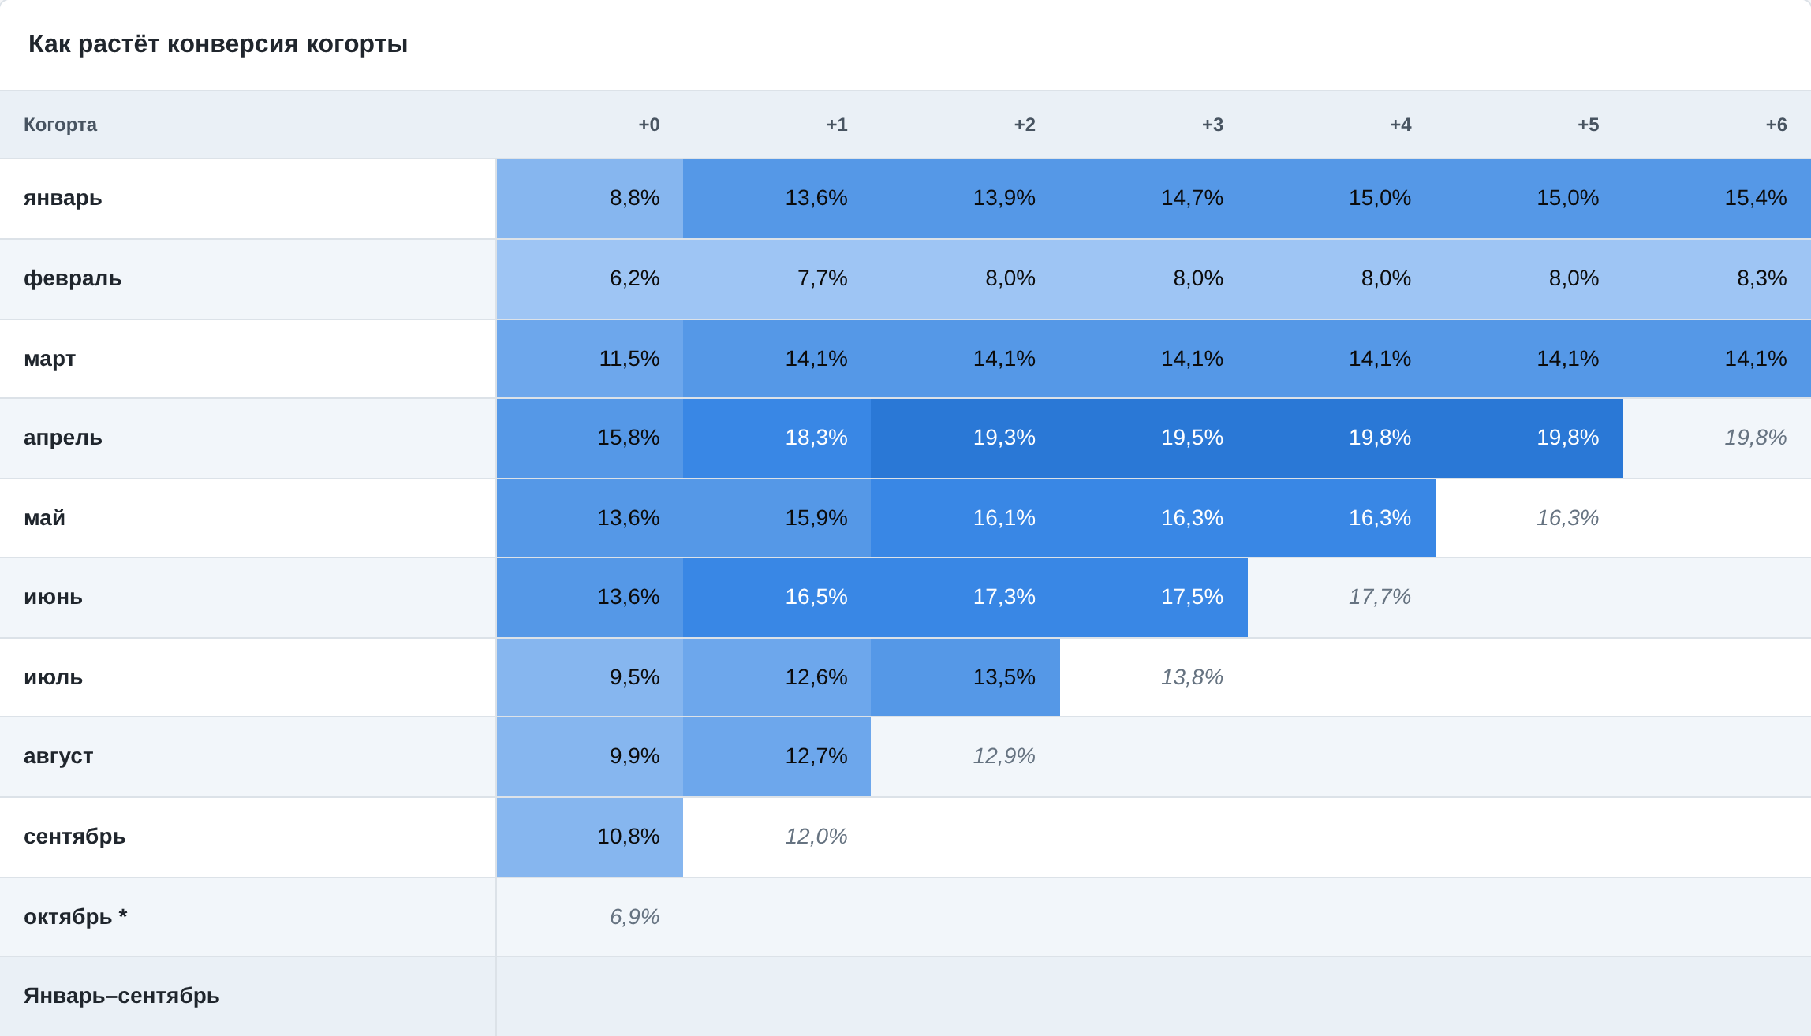The width and height of the screenshot is (1811, 1036).
Task: Select the Январь–сентябрь summary row
Action: point(905,997)
